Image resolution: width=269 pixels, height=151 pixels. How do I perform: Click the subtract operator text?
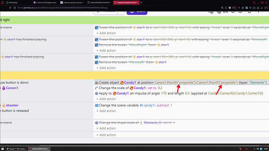point(163,105)
